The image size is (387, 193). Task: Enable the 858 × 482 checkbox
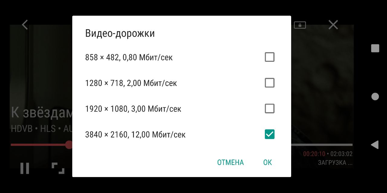269,57
